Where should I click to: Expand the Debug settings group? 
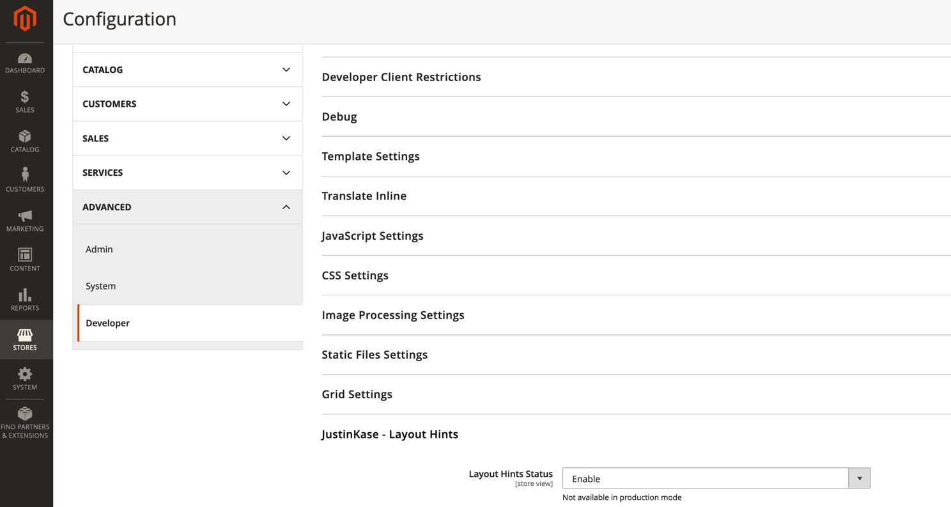click(x=339, y=116)
